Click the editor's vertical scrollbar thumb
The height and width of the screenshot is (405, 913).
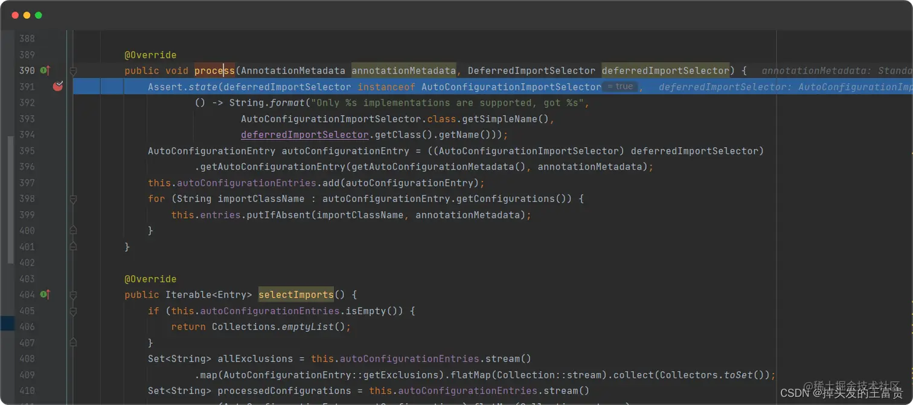[x=10, y=200]
